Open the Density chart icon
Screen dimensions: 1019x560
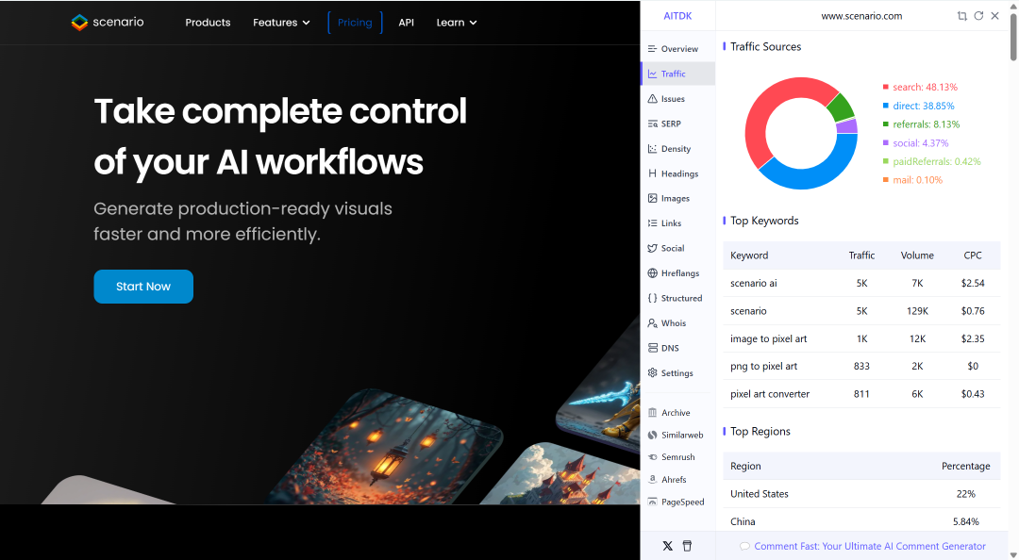tap(652, 149)
